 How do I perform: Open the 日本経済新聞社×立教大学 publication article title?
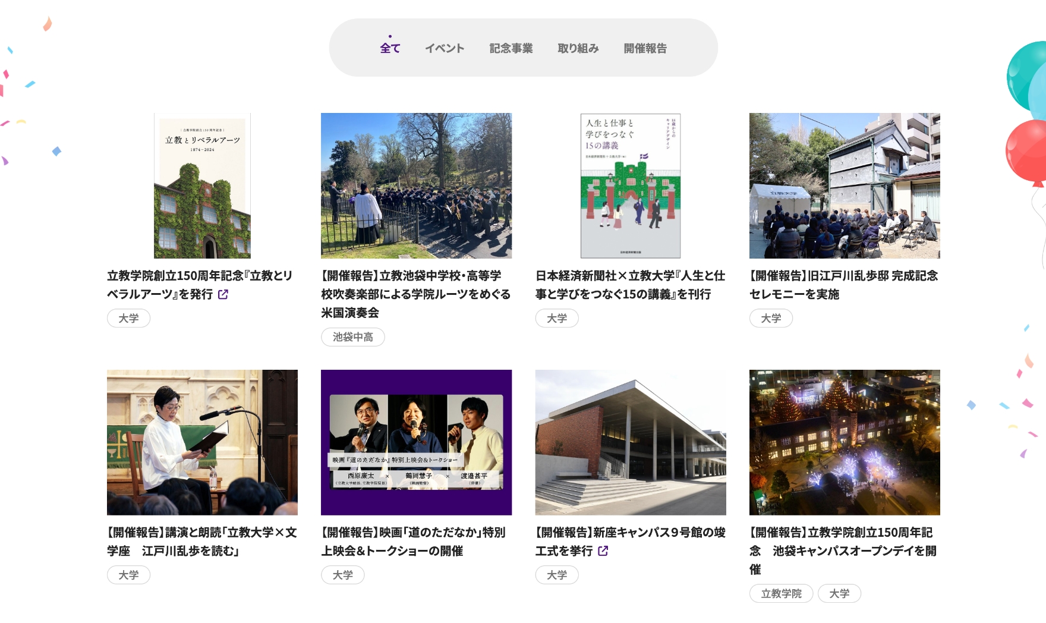tap(629, 285)
